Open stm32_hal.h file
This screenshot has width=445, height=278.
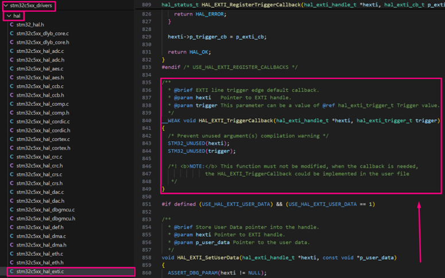[30, 25]
